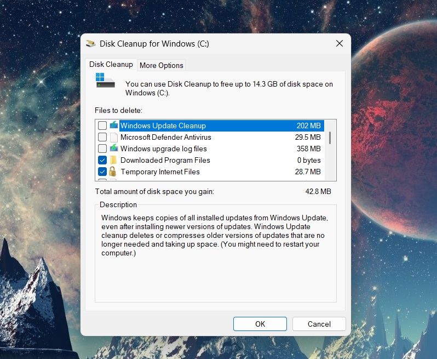This screenshot has height=359, width=437.
Task: Select the Disk Cleanup tab
Action: [111, 65]
